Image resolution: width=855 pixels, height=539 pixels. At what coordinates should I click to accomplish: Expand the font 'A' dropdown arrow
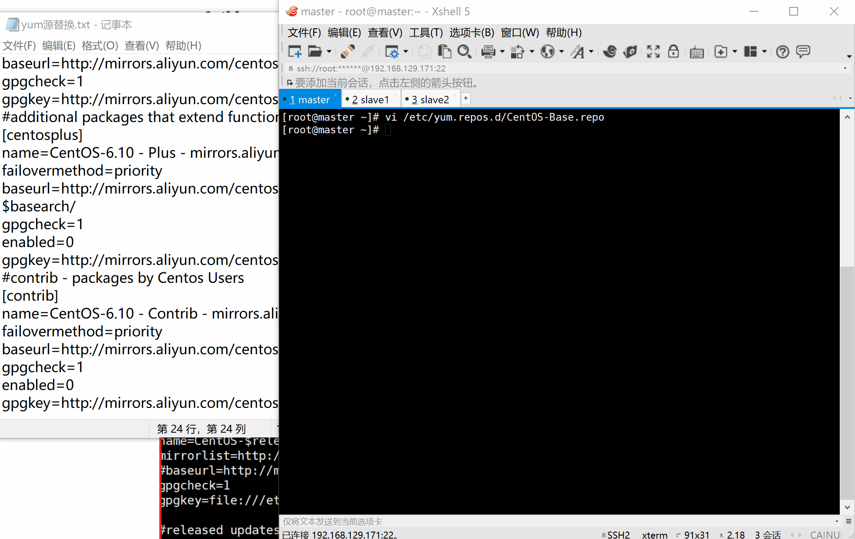click(591, 52)
